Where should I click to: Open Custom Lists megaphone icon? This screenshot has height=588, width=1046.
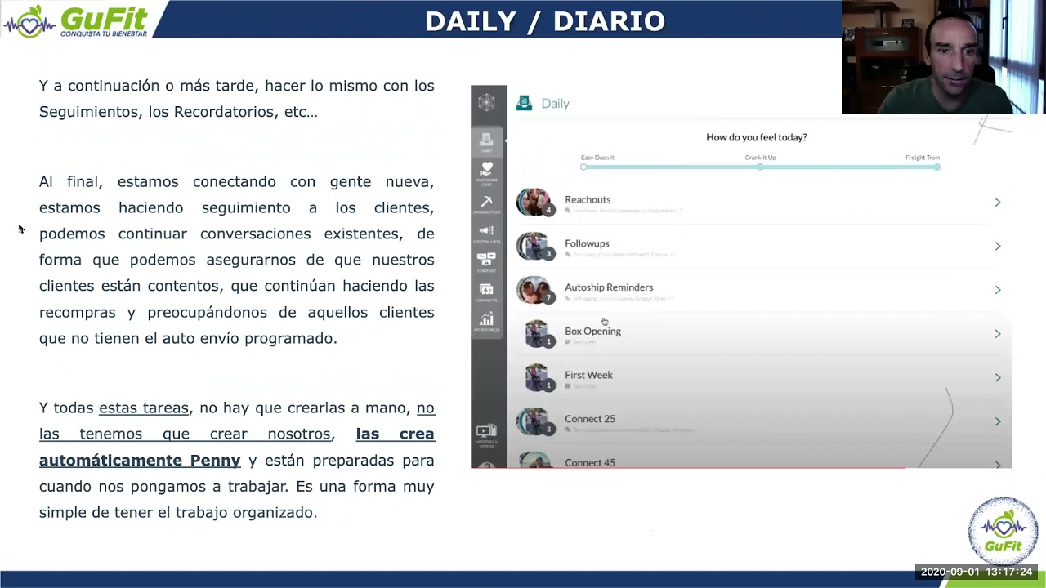click(x=486, y=234)
